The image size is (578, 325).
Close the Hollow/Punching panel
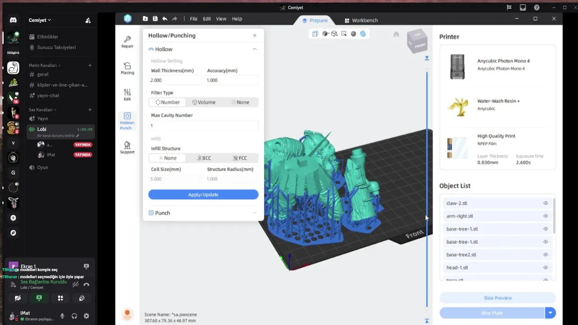(x=255, y=35)
